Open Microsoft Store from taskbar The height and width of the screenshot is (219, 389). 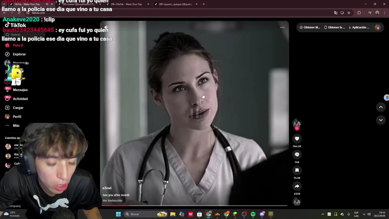(x=199, y=214)
